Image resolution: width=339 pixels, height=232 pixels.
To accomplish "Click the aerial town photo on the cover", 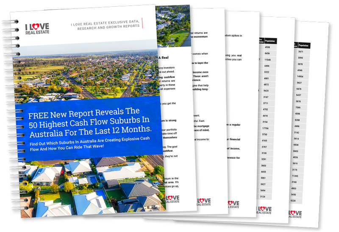I will [x=85, y=72].
